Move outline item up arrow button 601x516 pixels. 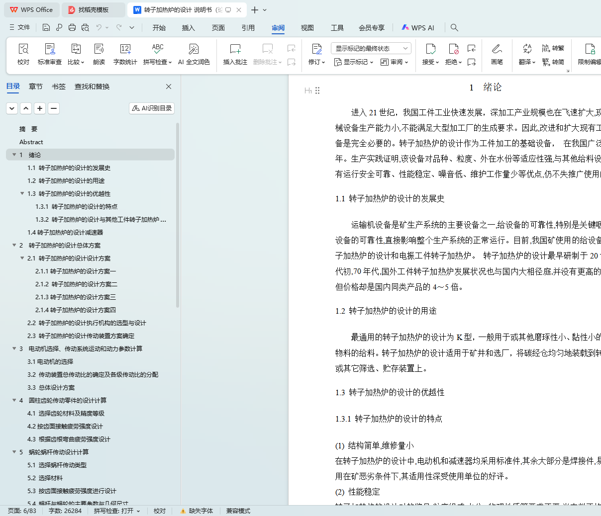pyautogui.click(x=26, y=108)
